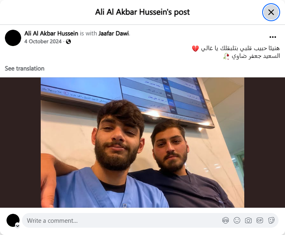Open the post photo of two men
Image resolution: width=285 pixels, height=235 pixels.
[x=142, y=143]
